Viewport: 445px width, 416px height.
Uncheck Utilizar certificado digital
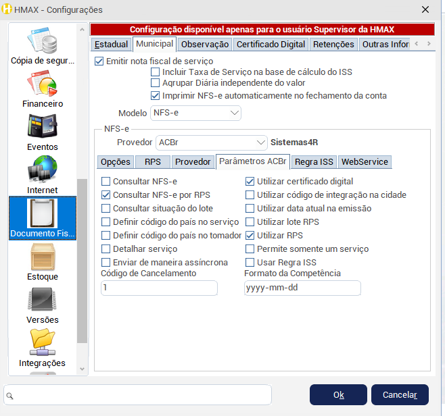(250, 182)
